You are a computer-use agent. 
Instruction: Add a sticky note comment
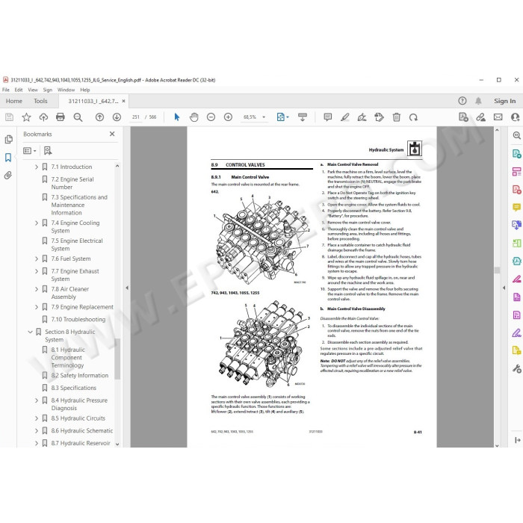click(x=327, y=117)
